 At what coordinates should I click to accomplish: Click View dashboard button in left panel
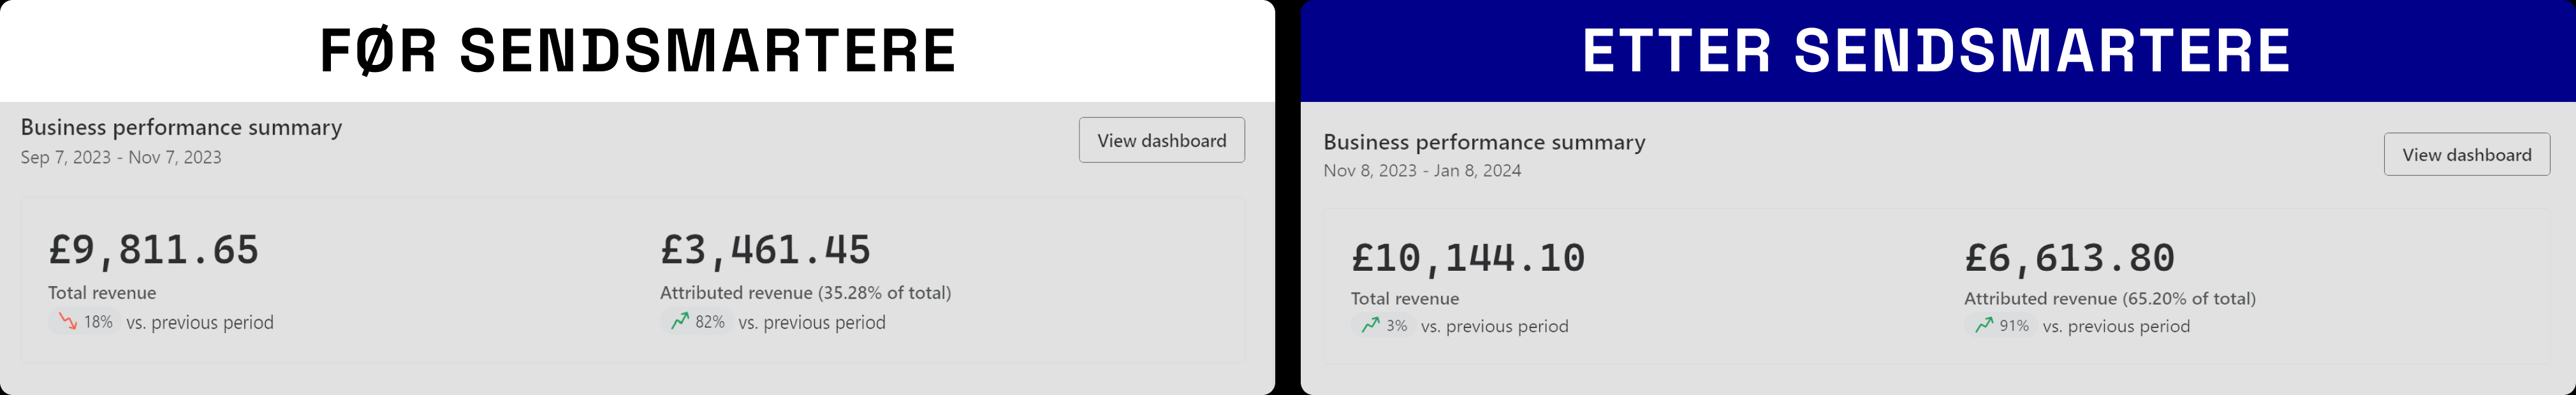pos(1161,140)
